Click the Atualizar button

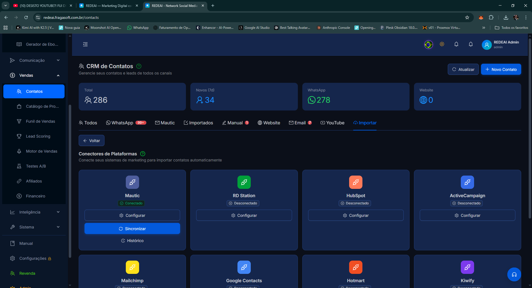(x=463, y=69)
